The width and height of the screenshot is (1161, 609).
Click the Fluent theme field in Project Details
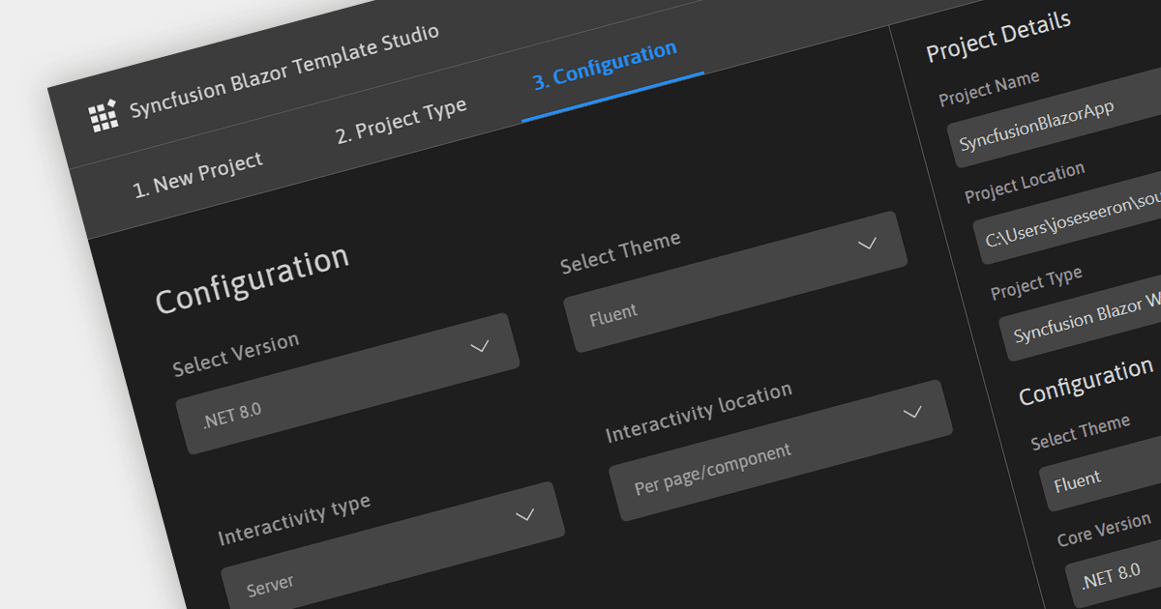tap(1101, 473)
